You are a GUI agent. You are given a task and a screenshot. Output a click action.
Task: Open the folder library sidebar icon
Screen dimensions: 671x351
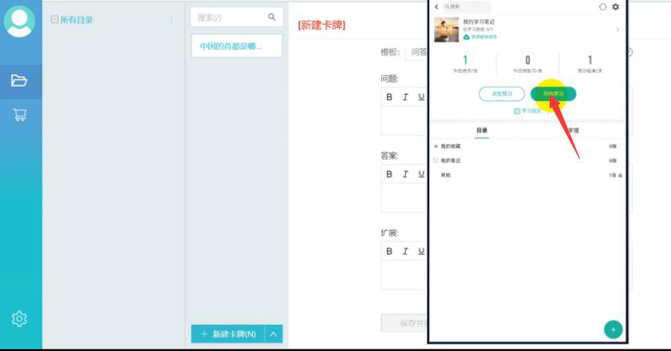pos(20,81)
